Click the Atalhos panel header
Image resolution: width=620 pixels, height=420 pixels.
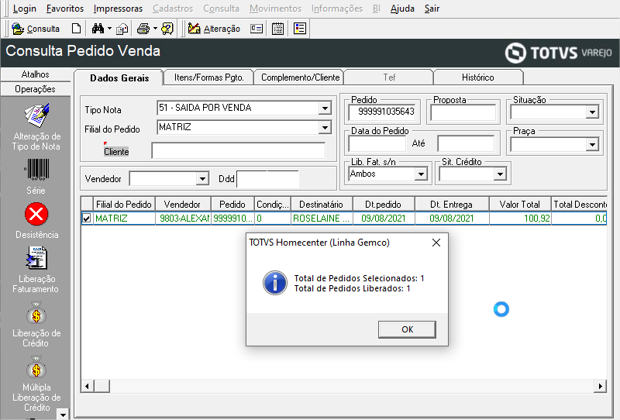pos(35,74)
